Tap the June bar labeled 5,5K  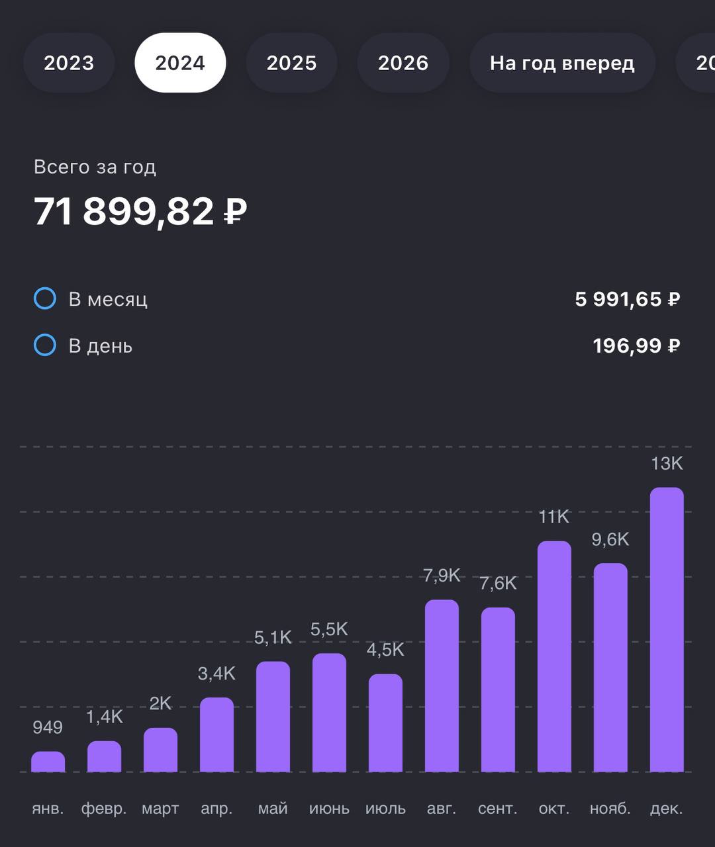330,713
